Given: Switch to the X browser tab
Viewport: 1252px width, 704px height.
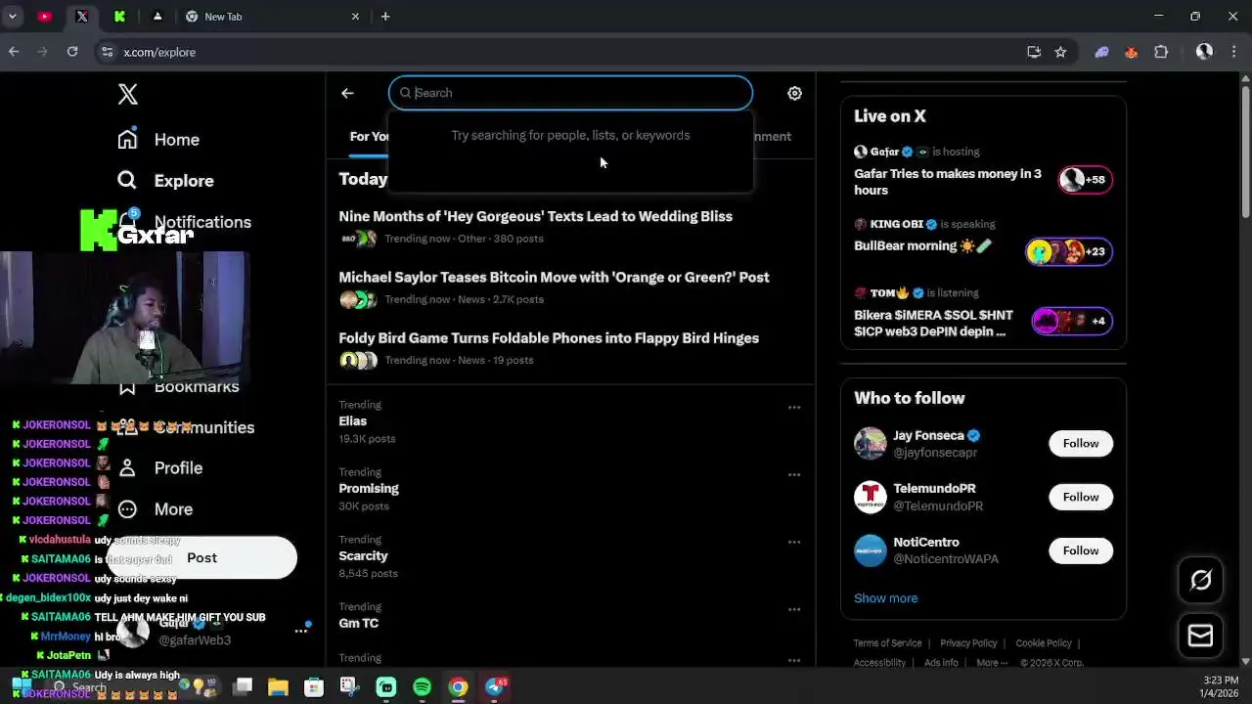Looking at the screenshot, I should tap(82, 17).
